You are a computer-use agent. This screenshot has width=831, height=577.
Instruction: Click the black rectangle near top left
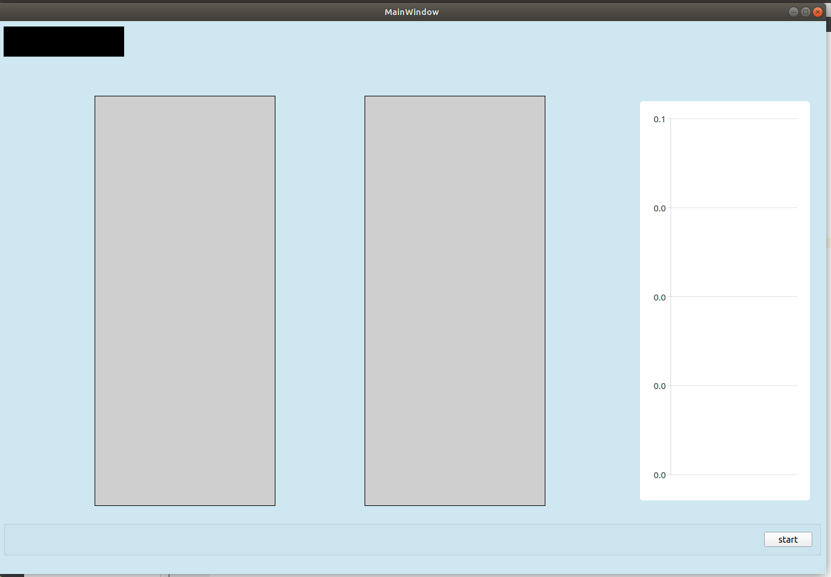pyautogui.click(x=63, y=41)
